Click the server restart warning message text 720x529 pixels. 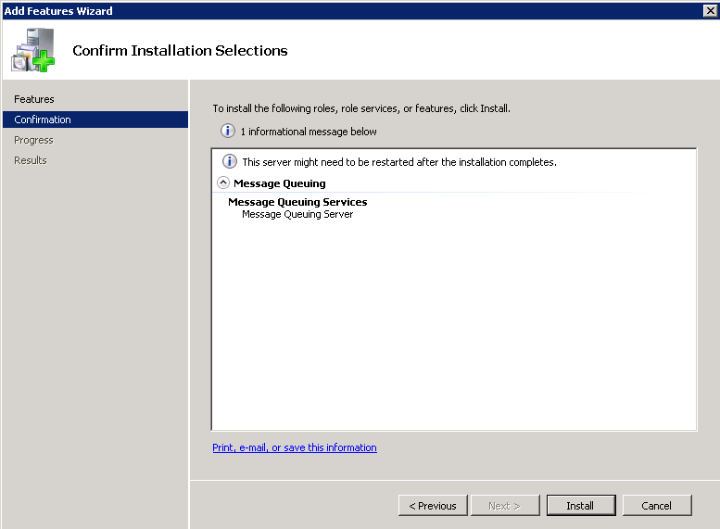(x=399, y=162)
